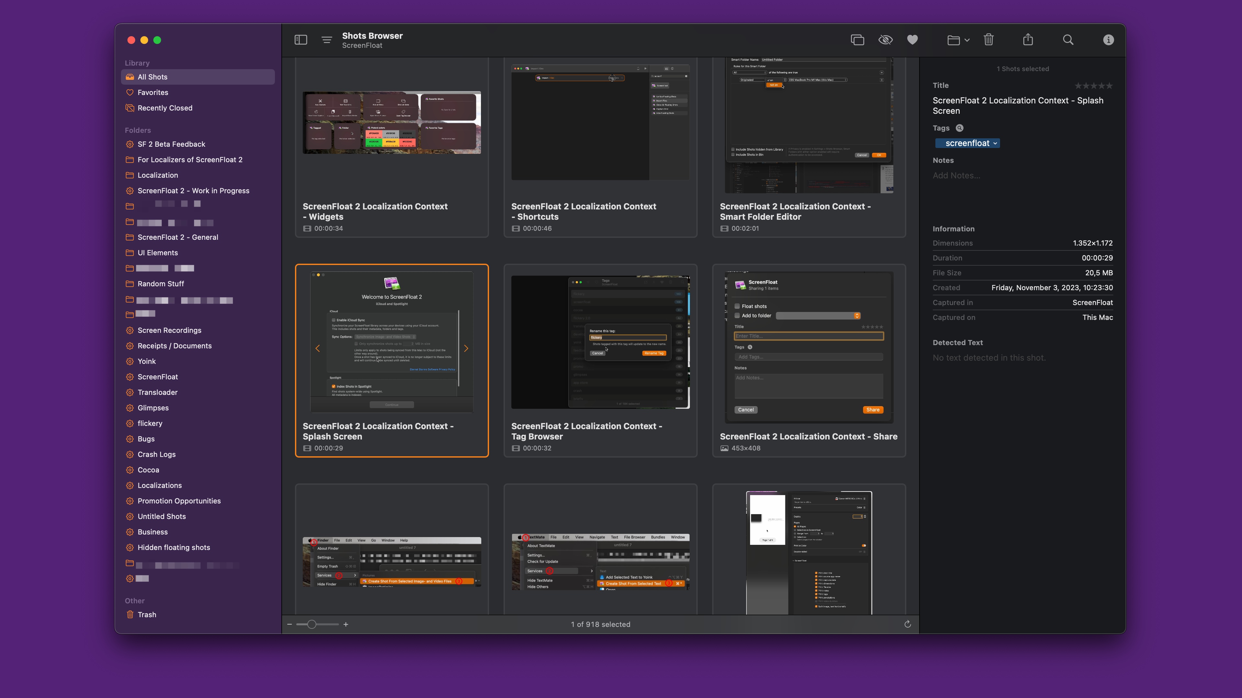Search shots with the tag magnifier next to Tags
Screen dimensions: 1242x698
click(x=959, y=128)
